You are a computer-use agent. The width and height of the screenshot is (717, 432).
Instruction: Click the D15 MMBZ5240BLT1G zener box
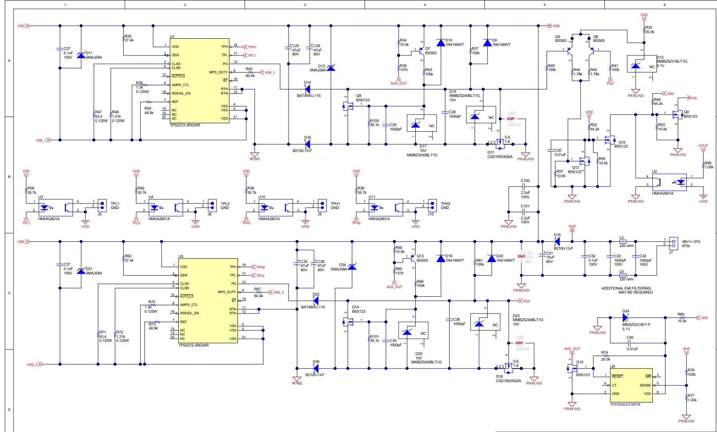(x=481, y=115)
